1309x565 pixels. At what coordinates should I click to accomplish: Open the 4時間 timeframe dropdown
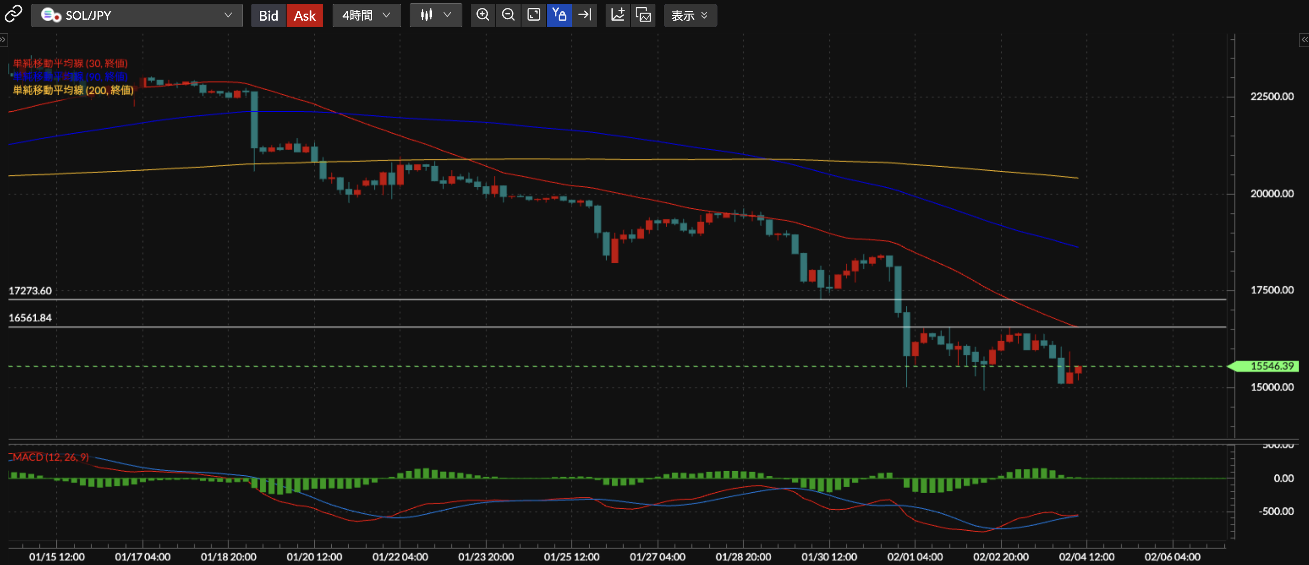(x=366, y=15)
